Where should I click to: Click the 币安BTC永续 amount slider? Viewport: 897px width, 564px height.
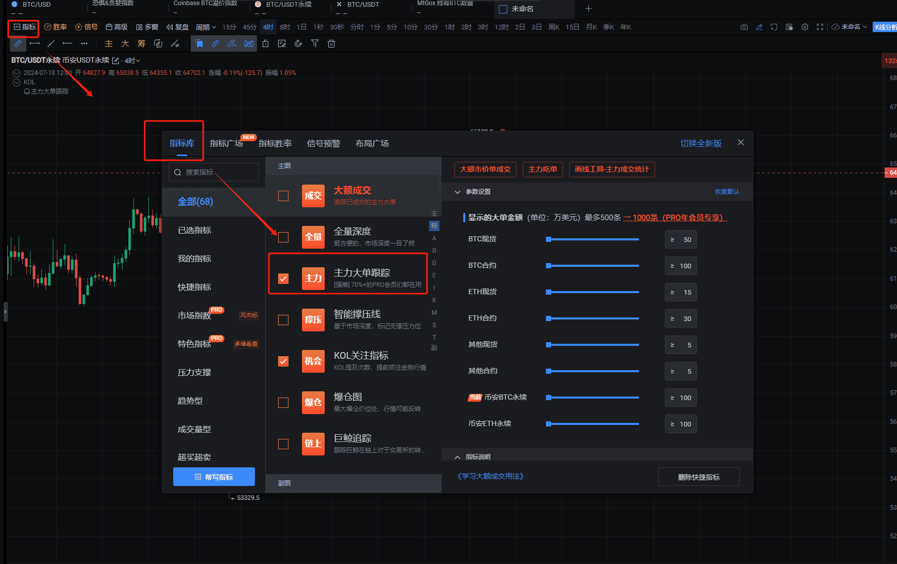pos(592,398)
